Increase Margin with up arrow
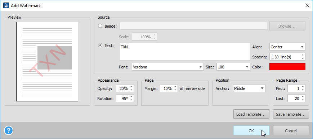The height and width of the screenshot is (139, 313). click(175, 87)
